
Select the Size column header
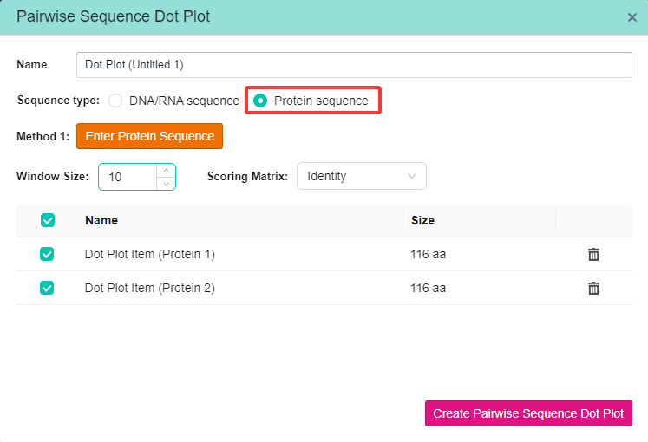coord(422,220)
